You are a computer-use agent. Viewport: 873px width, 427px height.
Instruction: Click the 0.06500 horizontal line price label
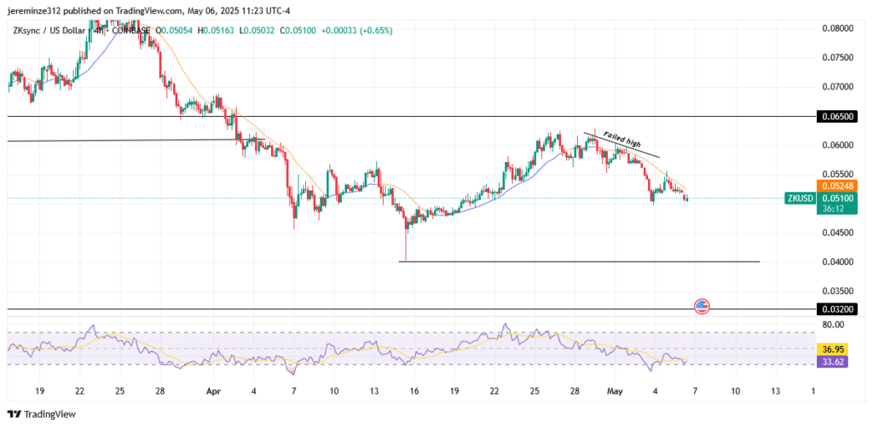point(837,117)
